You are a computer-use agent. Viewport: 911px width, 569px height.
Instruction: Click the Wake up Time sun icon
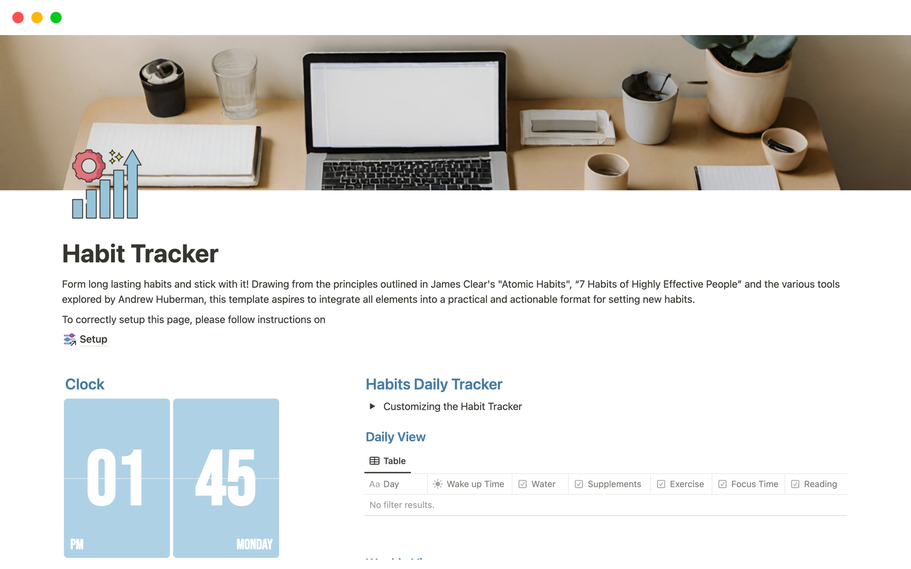pyautogui.click(x=437, y=484)
